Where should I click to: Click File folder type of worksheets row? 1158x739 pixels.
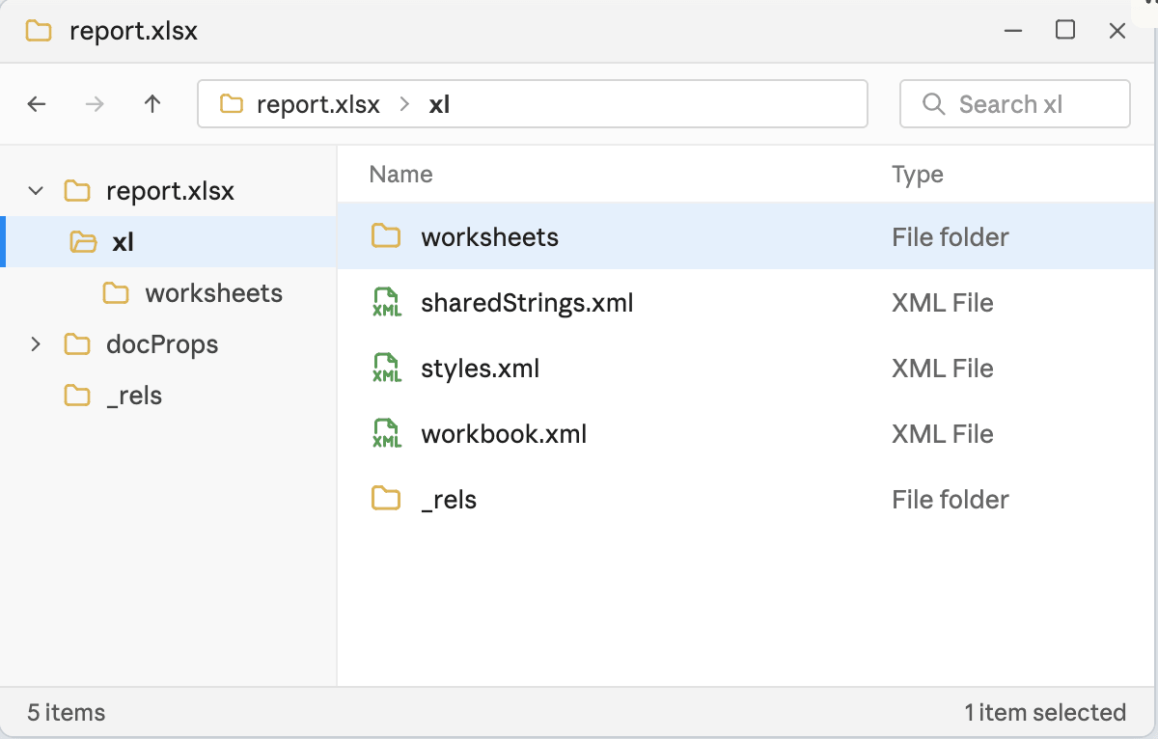pos(951,236)
